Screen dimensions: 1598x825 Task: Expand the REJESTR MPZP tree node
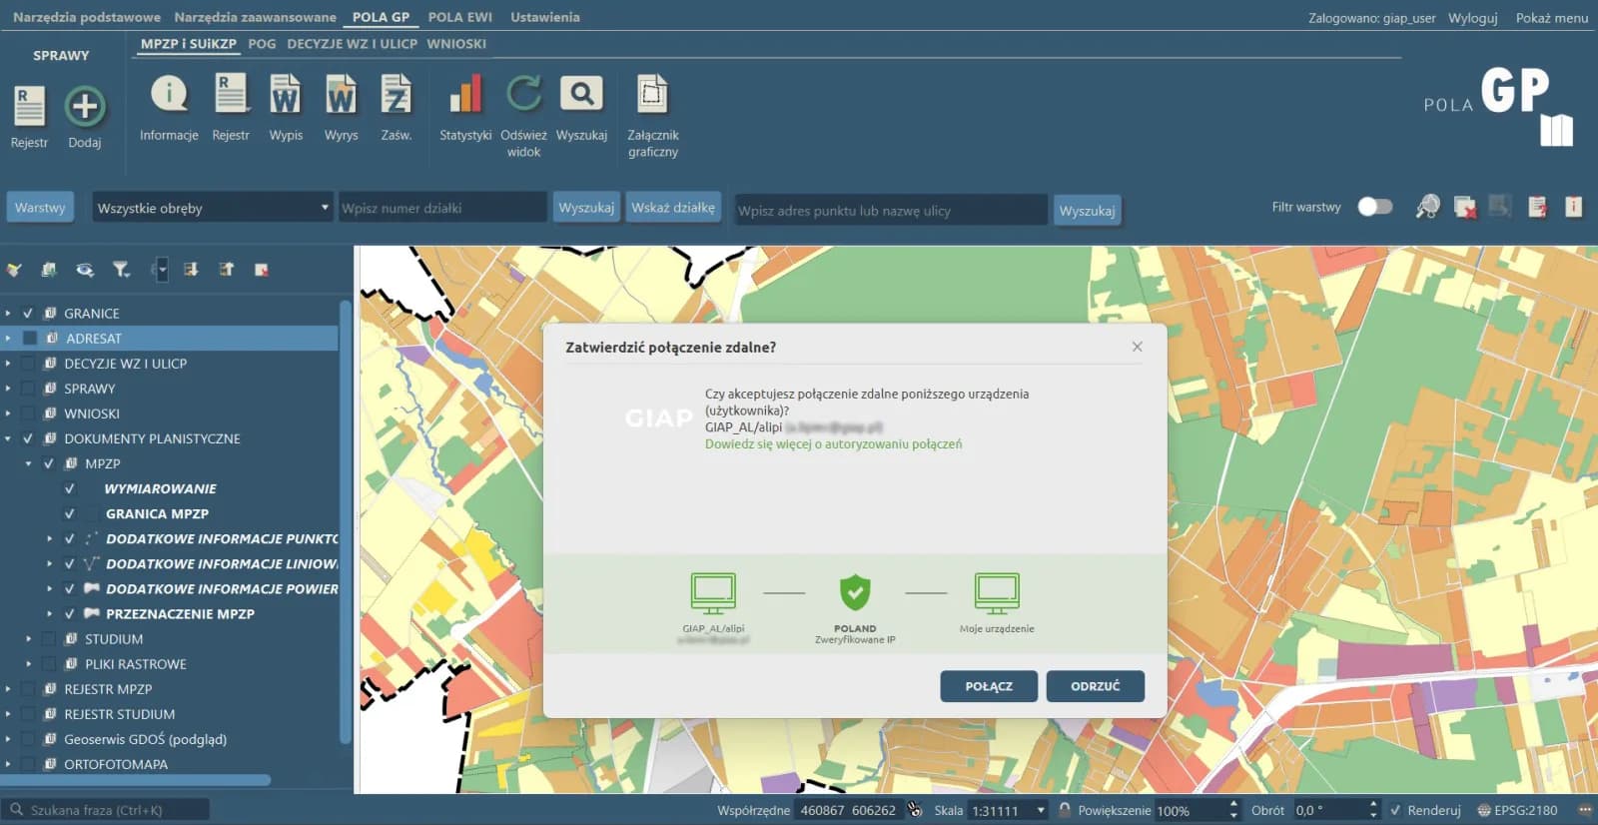[8, 689]
